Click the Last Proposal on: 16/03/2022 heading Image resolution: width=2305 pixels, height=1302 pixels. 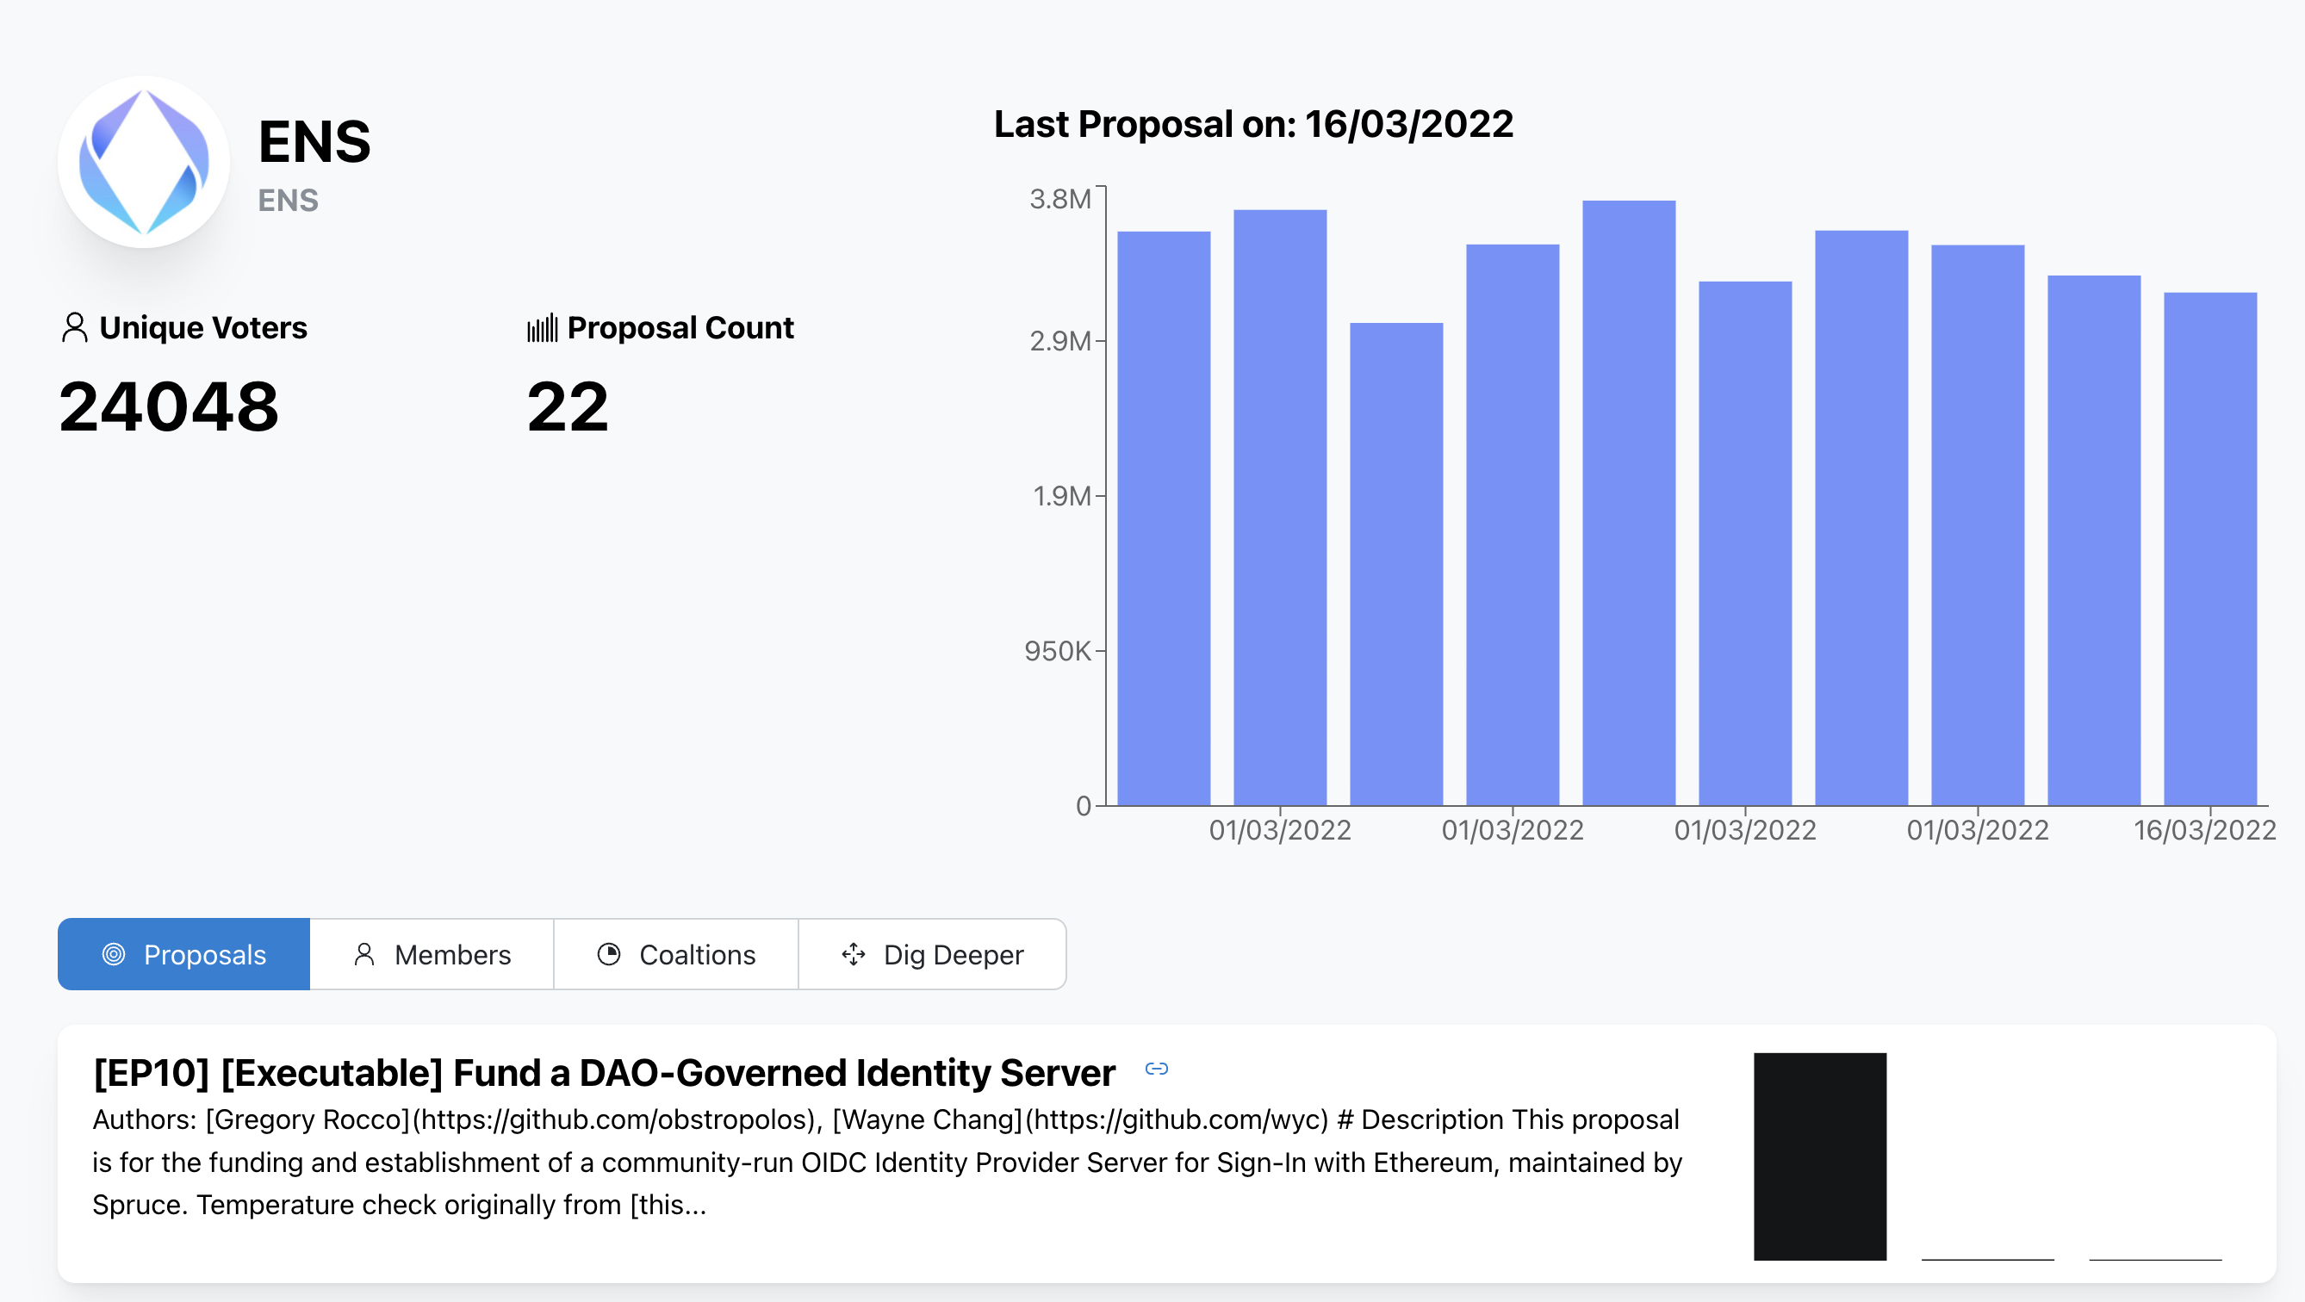tap(1253, 123)
